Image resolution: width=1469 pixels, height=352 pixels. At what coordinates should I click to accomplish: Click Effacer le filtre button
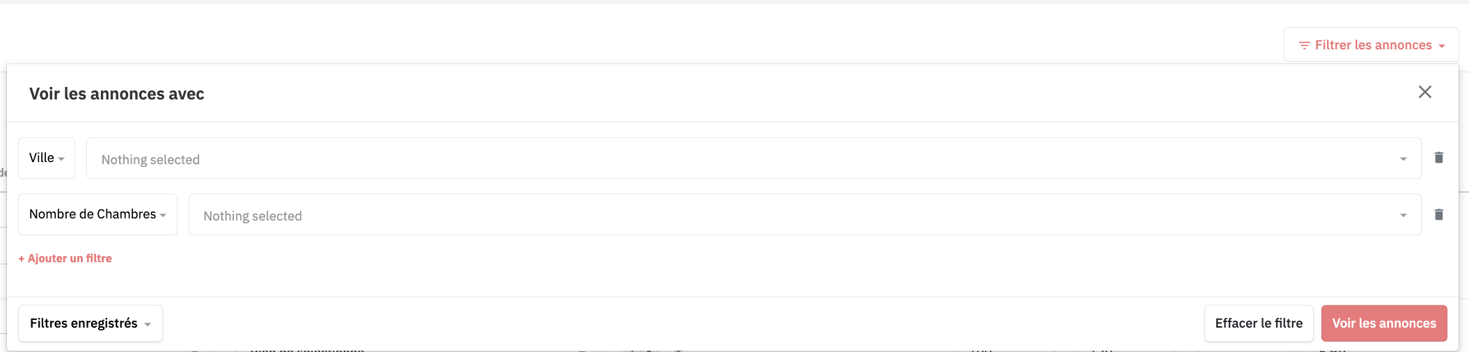point(1259,323)
